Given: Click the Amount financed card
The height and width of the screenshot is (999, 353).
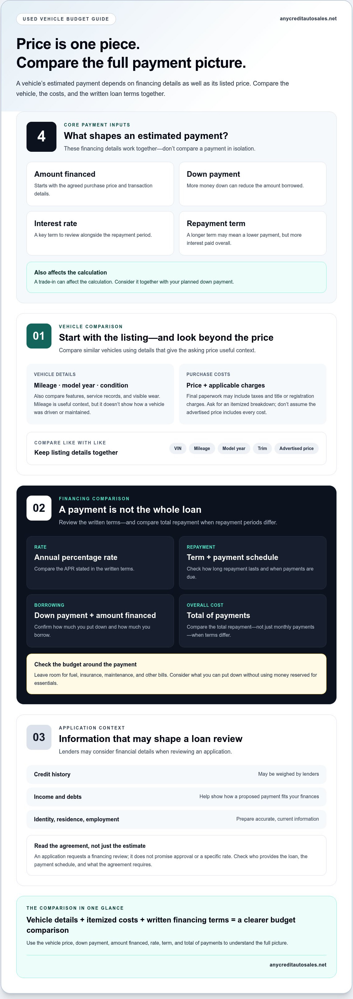Looking at the screenshot, I should click(100, 184).
